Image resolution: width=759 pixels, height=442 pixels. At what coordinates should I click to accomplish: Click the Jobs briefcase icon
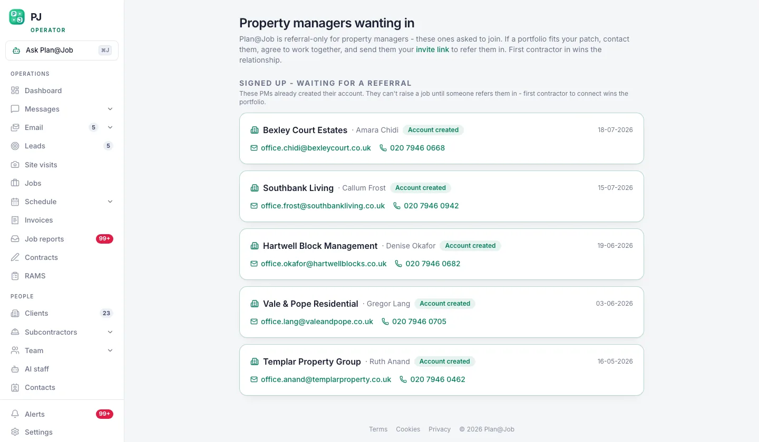15,183
